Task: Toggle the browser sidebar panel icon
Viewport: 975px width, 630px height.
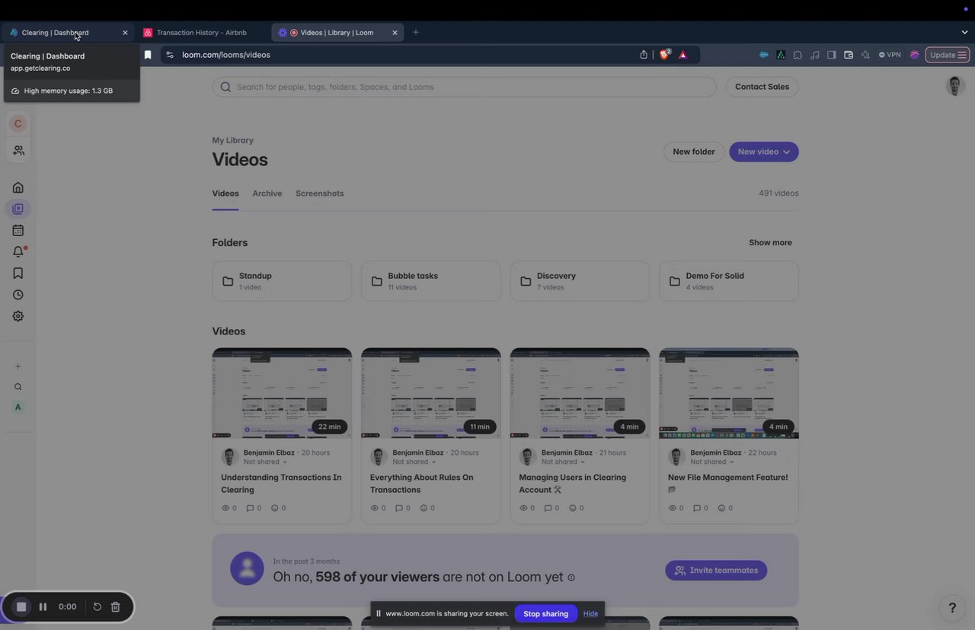Action: (832, 55)
